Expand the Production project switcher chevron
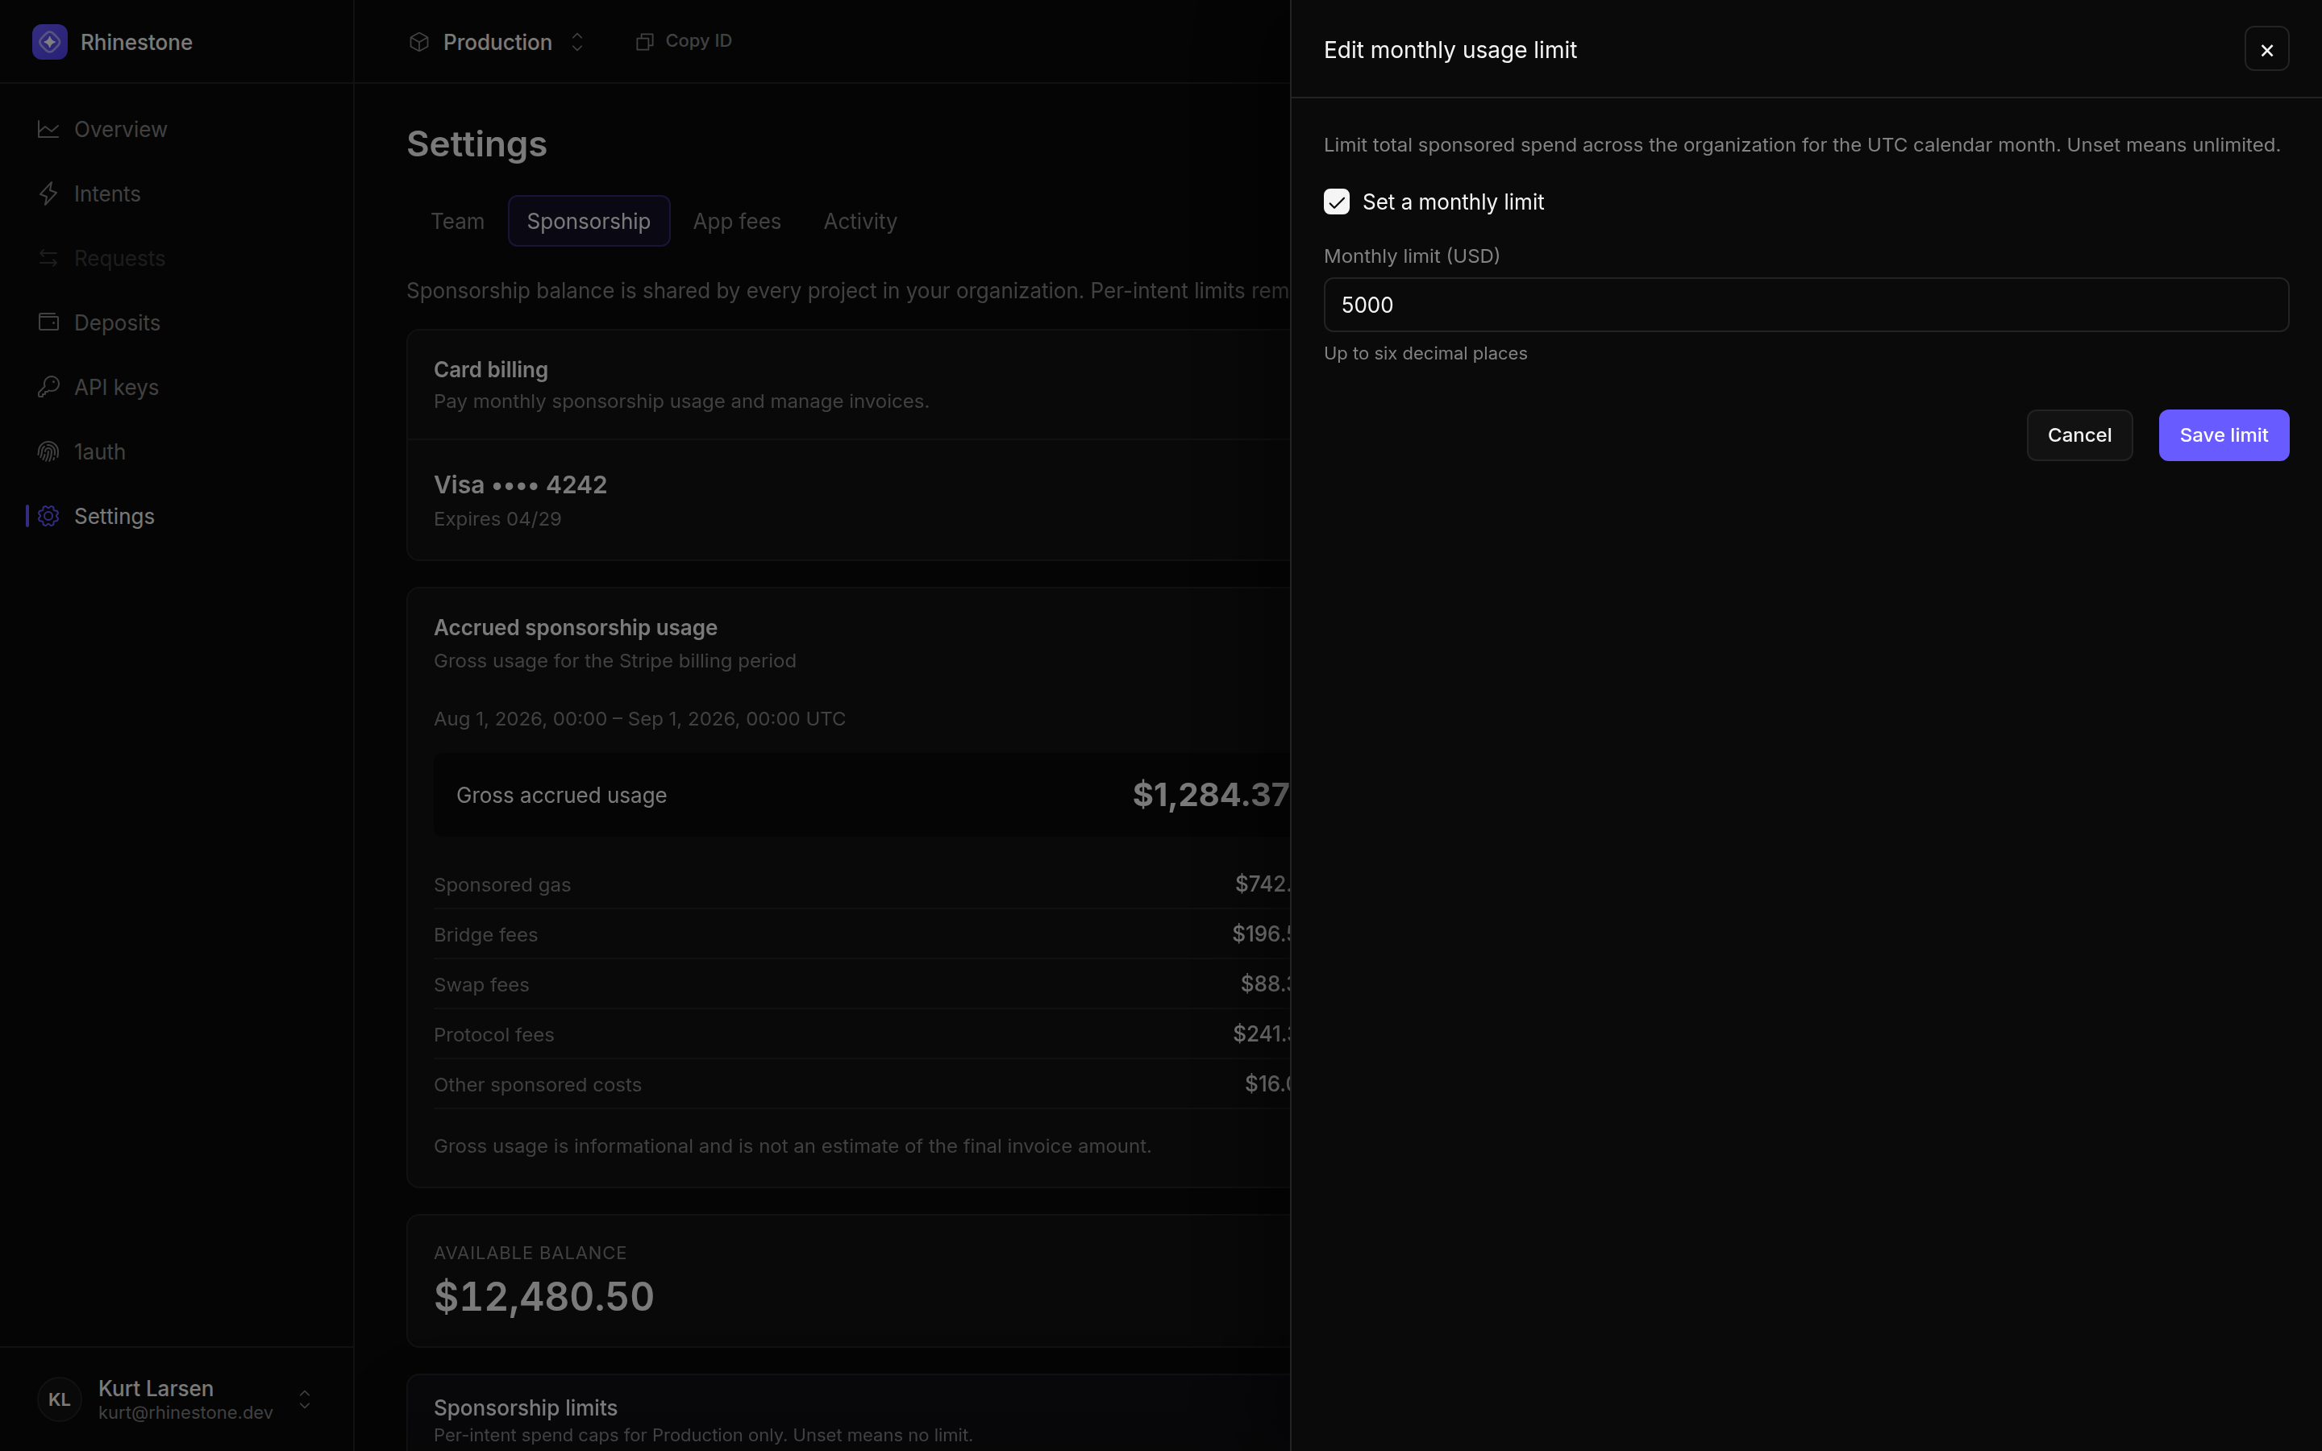 [x=576, y=42]
